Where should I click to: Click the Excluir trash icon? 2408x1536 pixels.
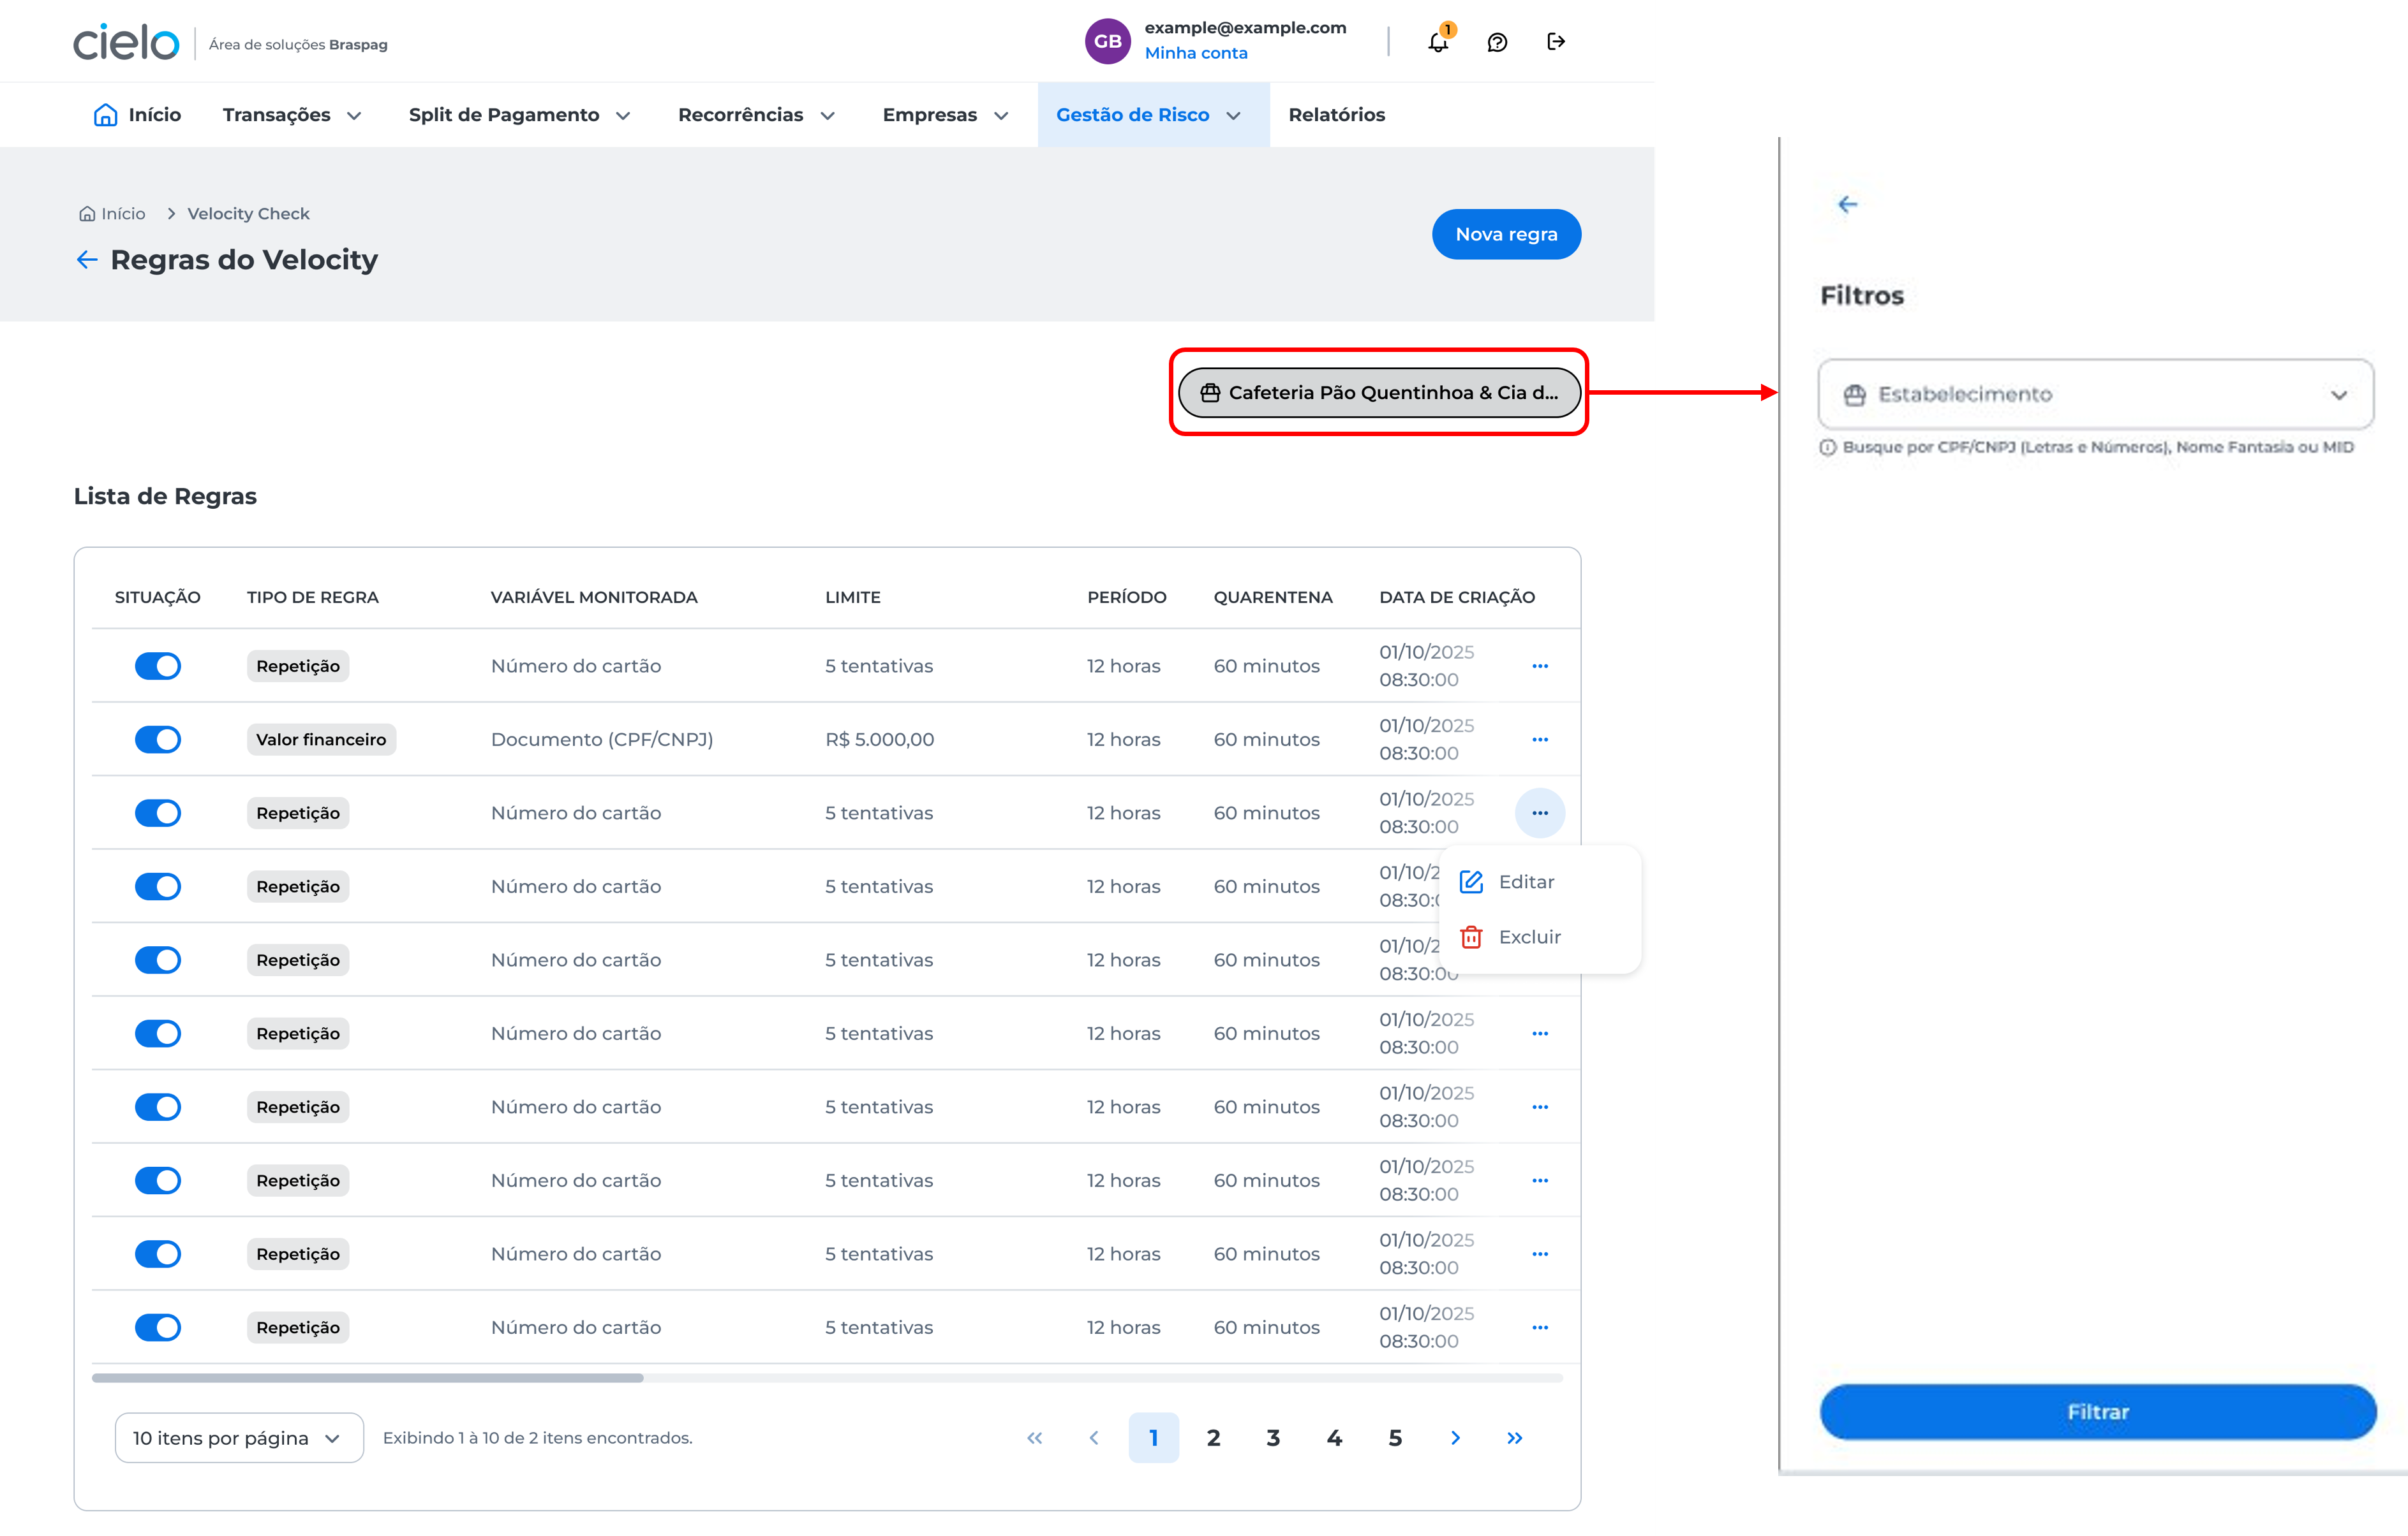click(1472, 937)
